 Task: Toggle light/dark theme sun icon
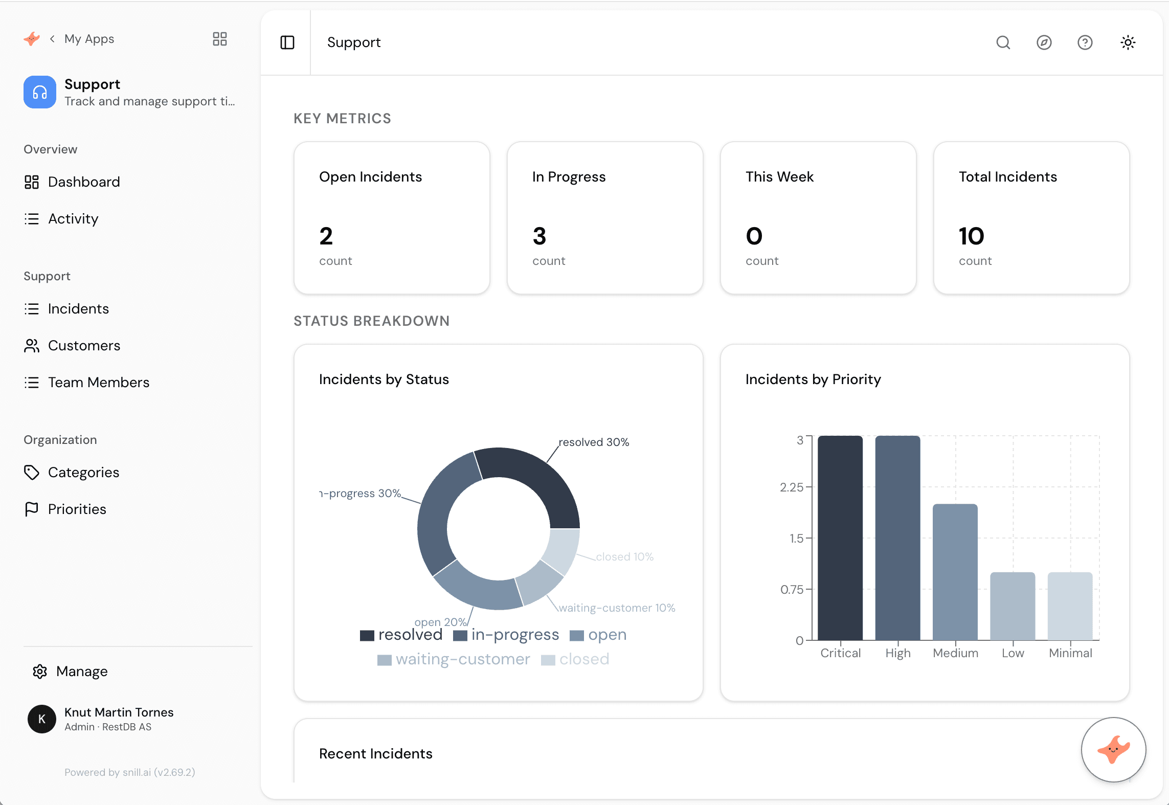click(1128, 42)
